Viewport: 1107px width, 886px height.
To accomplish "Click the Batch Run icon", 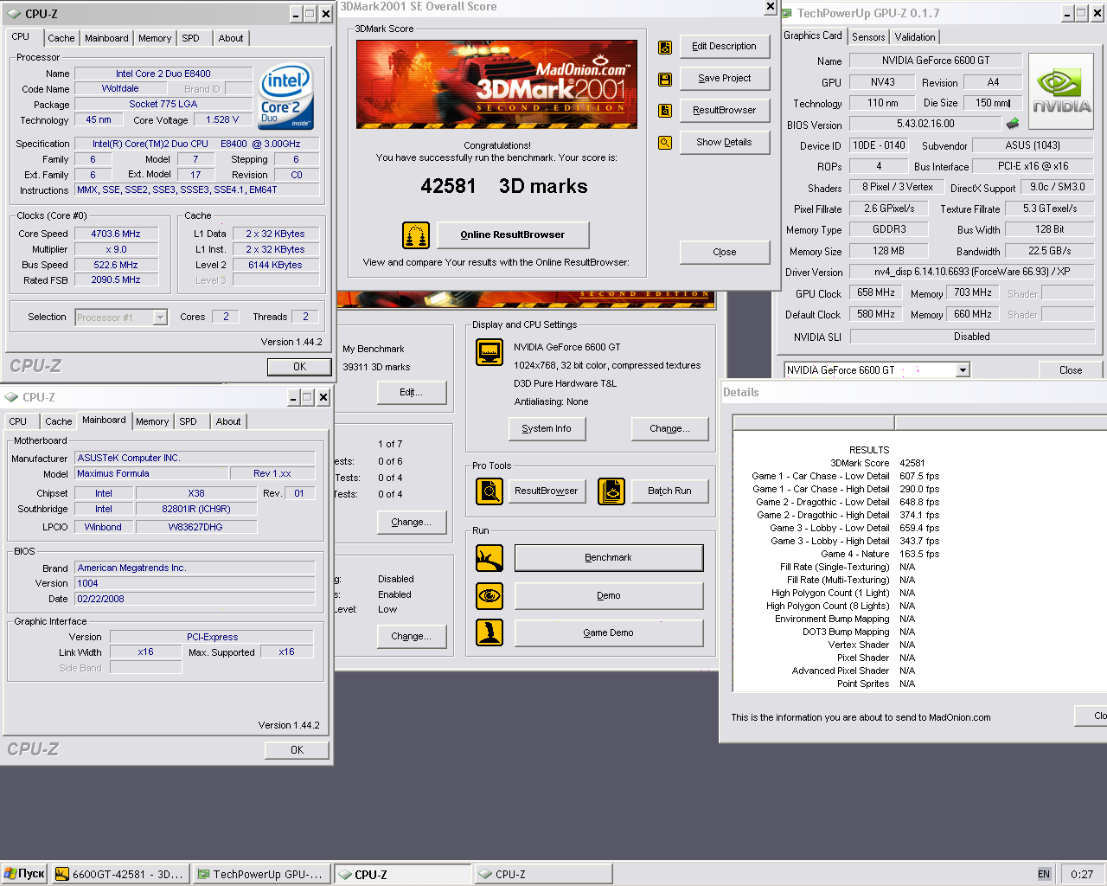I will 612,491.
